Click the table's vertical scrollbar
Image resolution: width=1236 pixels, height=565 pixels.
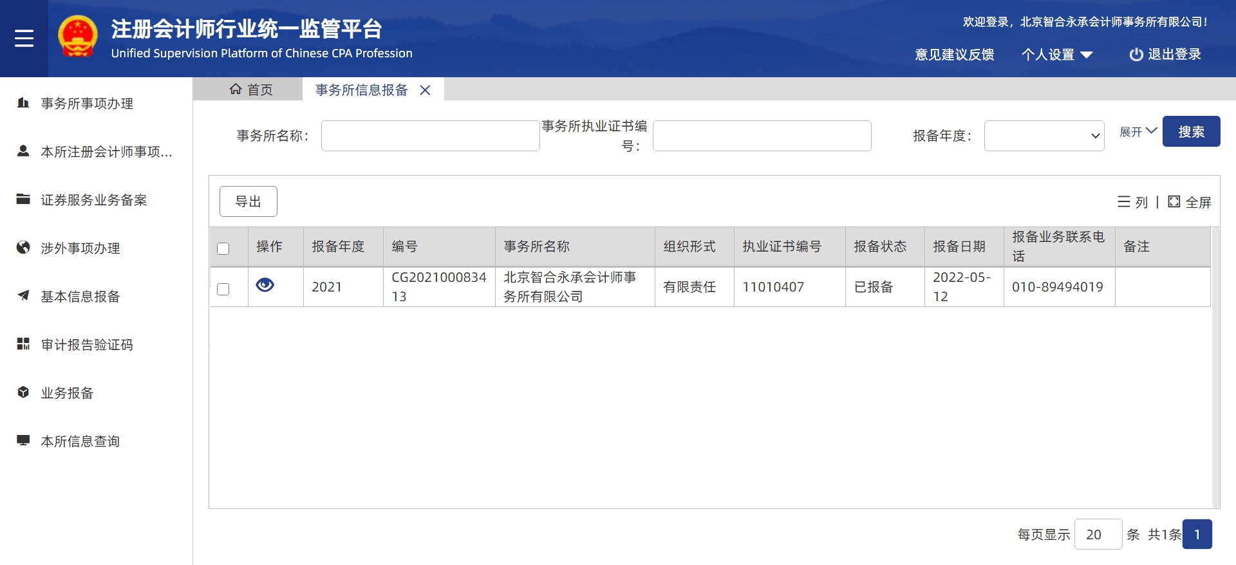click(x=1215, y=367)
